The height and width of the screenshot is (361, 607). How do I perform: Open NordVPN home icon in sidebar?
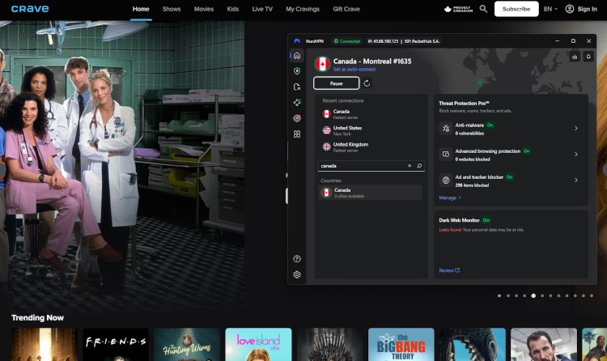point(297,56)
